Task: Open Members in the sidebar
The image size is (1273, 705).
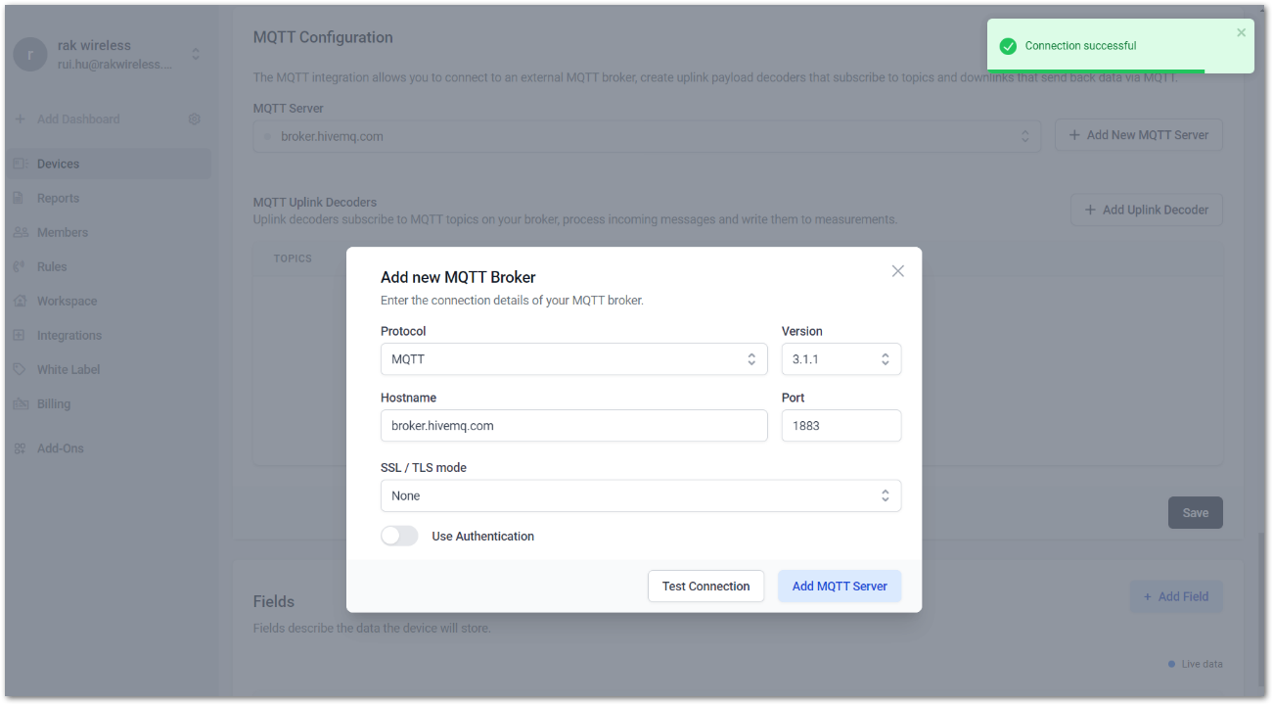Action: click(x=63, y=232)
